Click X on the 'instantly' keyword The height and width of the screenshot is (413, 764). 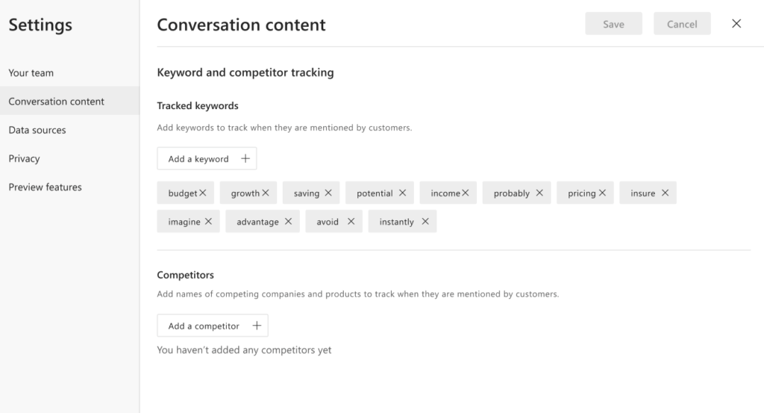coord(425,222)
